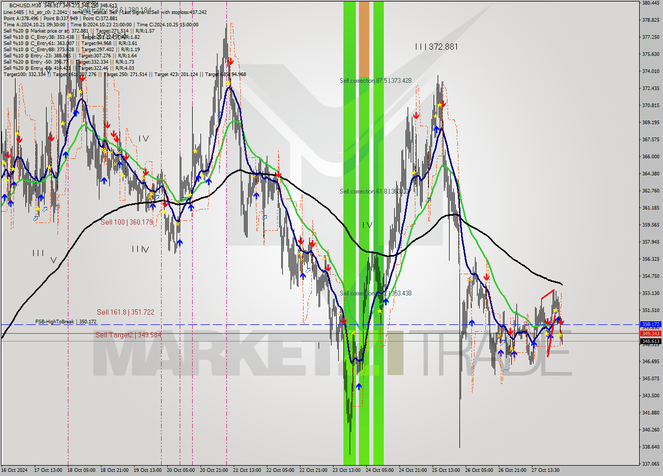This screenshot has height=476, width=663.
Task: Click the '17 Oct 13:00' time label
Action: [48, 470]
